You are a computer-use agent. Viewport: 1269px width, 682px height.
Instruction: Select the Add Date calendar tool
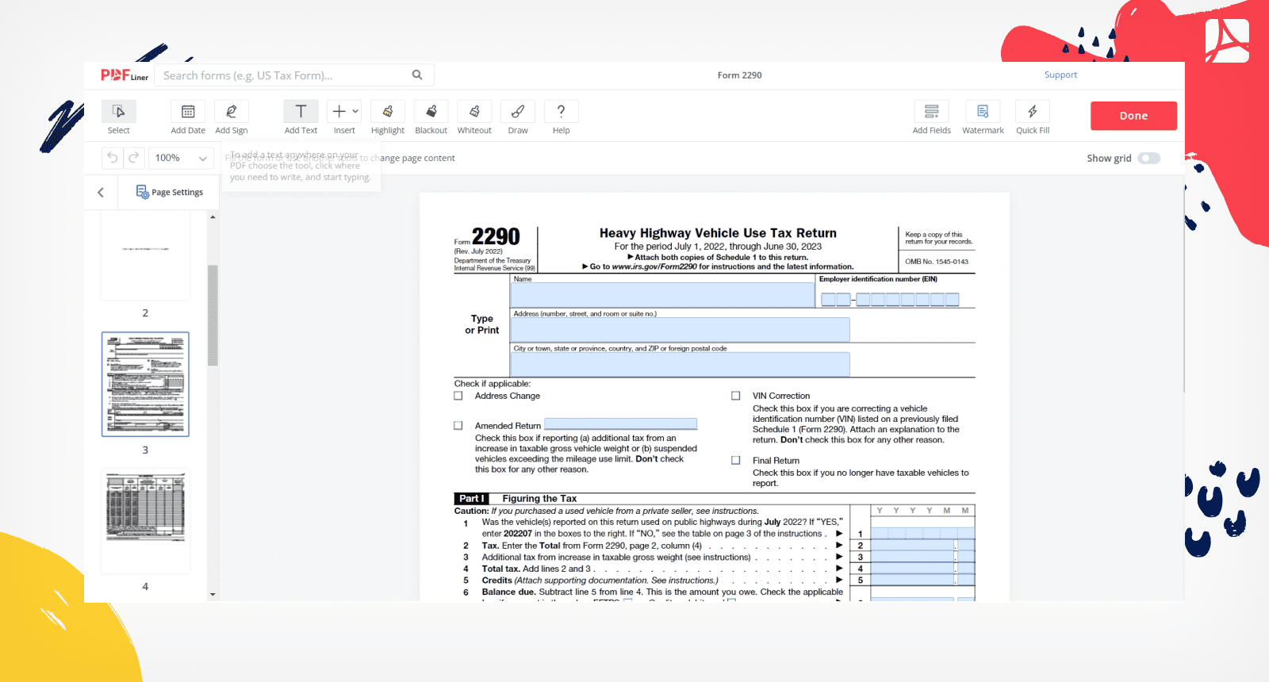[x=188, y=112]
